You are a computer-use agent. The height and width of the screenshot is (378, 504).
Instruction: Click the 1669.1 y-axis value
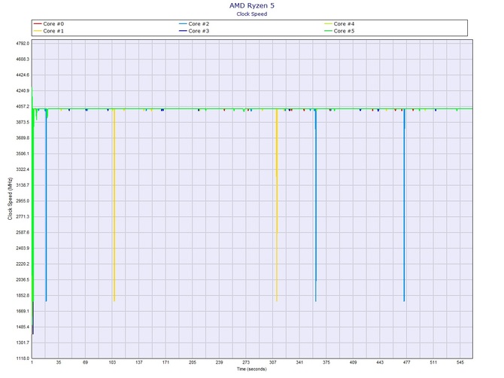point(23,312)
